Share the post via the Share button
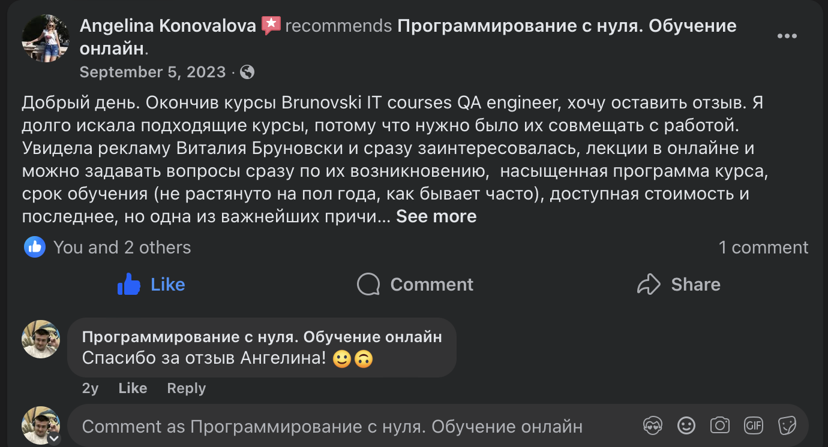The width and height of the screenshot is (828, 447). pos(679,284)
